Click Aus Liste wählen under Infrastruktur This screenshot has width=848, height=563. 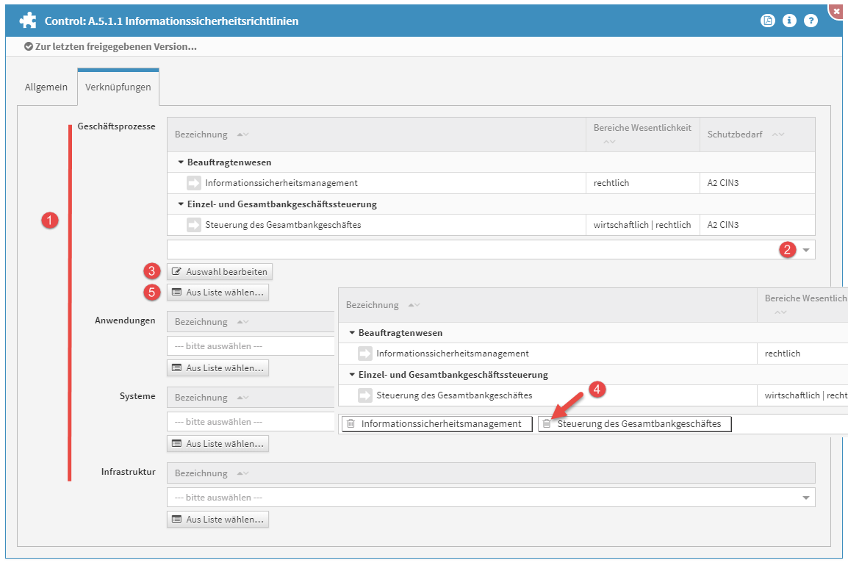[218, 520]
